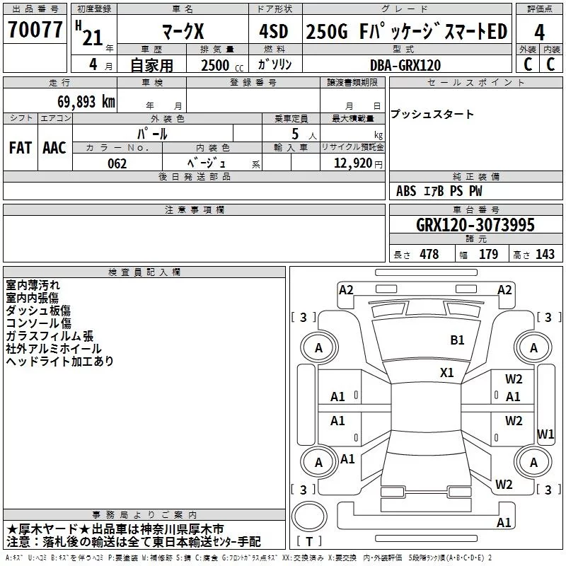This screenshot has width=566, height=566.
Task: Select the bracketed T label in the diagram
Action: coord(309,541)
